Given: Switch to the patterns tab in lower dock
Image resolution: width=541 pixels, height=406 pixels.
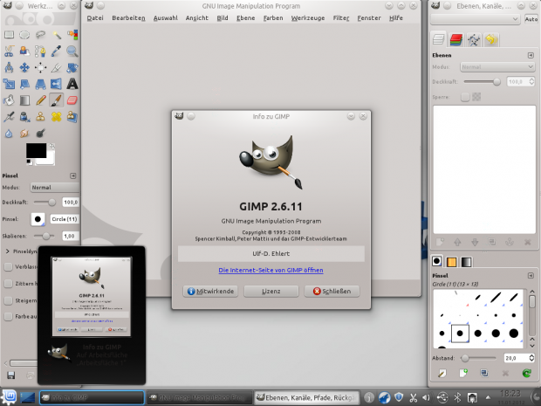Looking at the screenshot, I should pyautogui.click(x=451, y=262).
